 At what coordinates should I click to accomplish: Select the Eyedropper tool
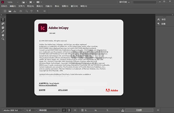coord(3,32)
